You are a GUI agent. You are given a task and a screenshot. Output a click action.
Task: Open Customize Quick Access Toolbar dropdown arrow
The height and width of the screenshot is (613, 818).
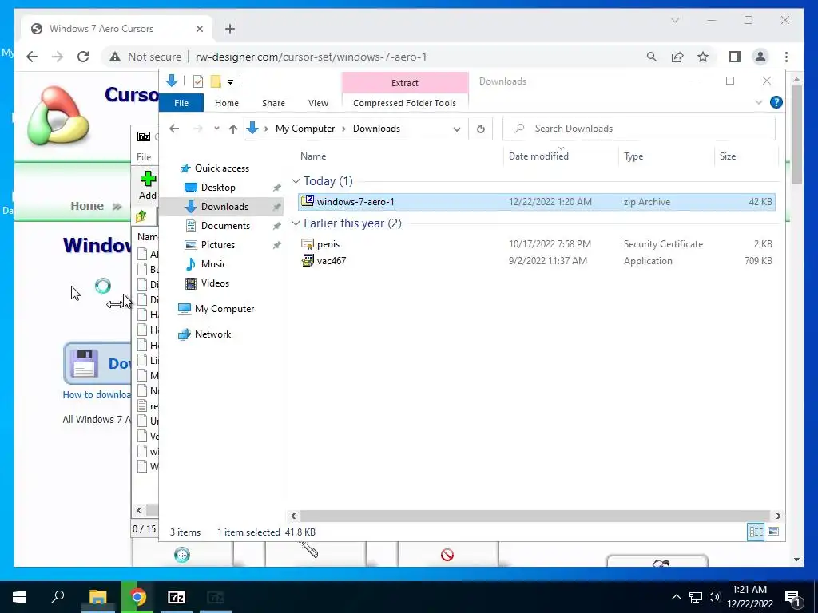coord(230,82)
